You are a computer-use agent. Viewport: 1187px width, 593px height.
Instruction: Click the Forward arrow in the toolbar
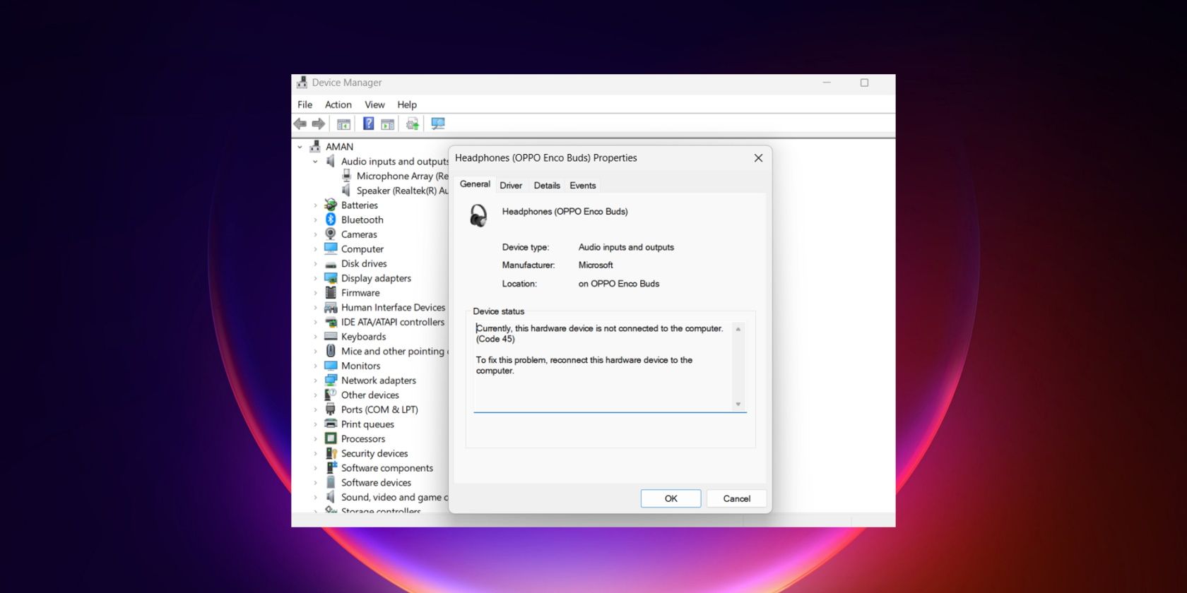319,124
